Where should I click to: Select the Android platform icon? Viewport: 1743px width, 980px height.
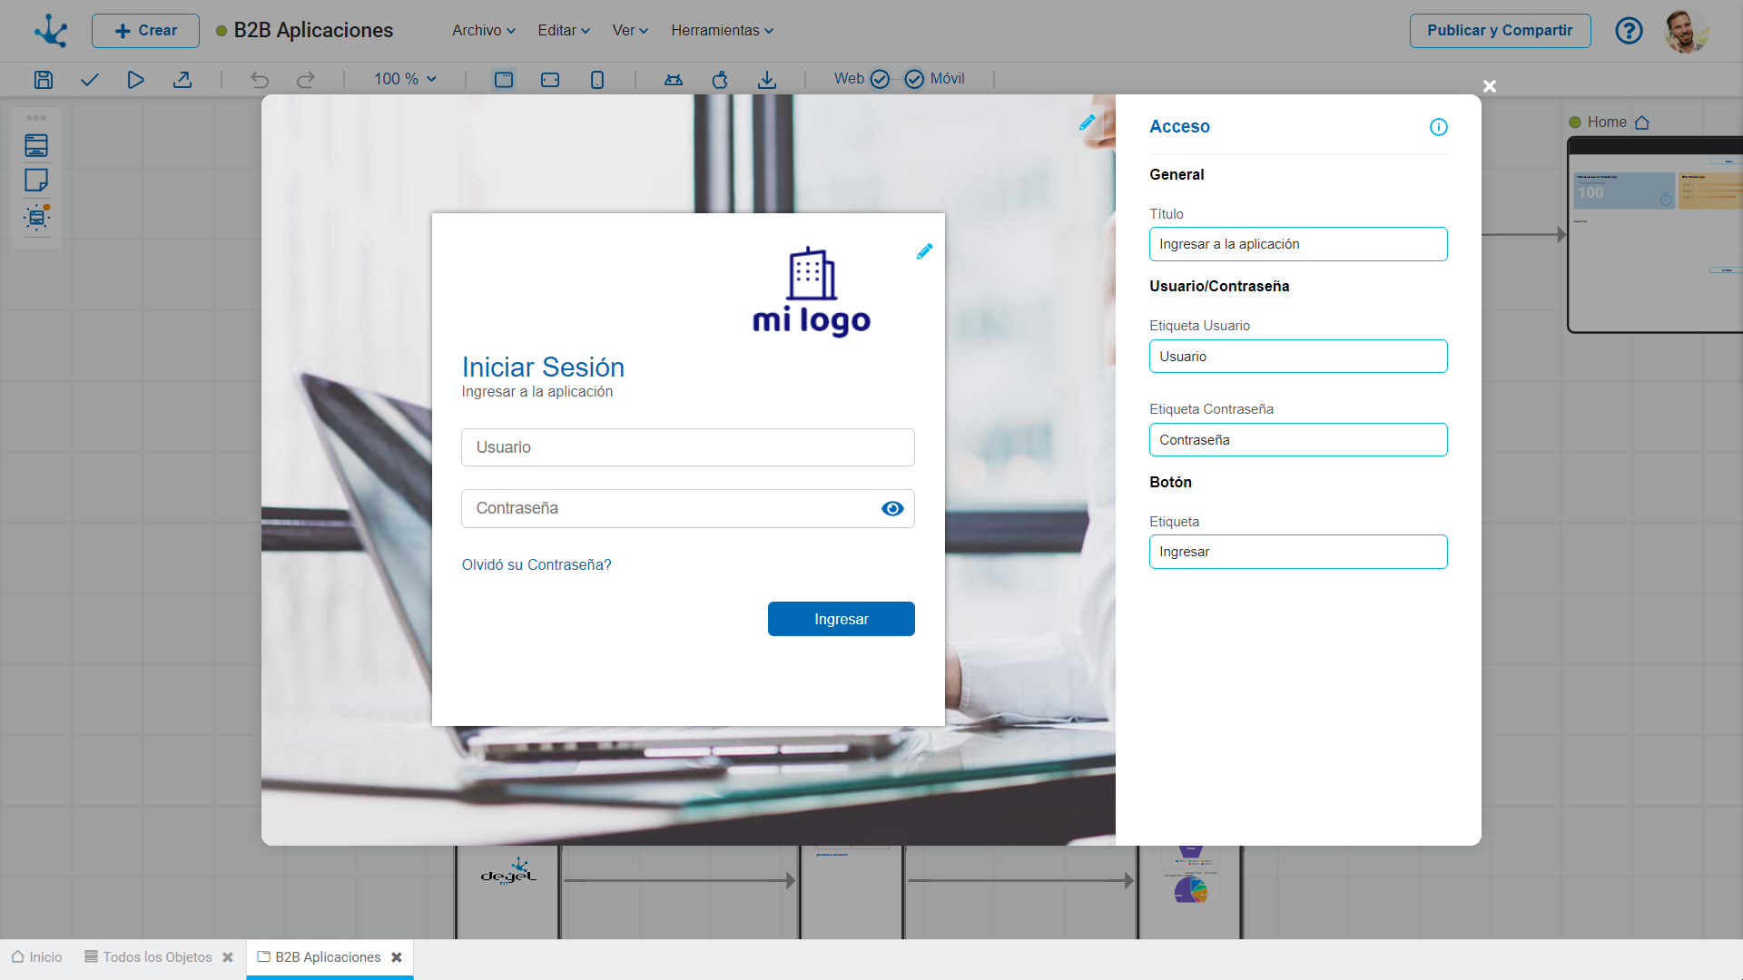pyautogui.click(x=673, y=80)
